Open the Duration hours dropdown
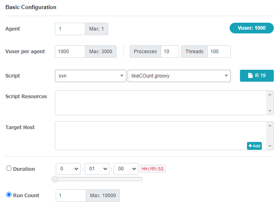The width and height of the screenshot is (280, 203). (x=68, y=169)
